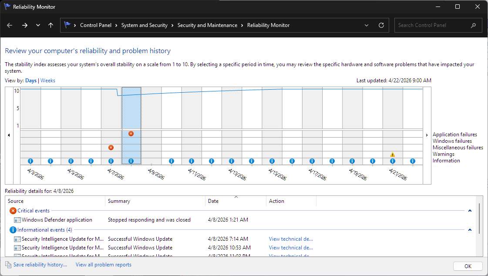Sort details by Action column header
Image resolution: width=488 pixels, height=276 pixels.
(x=291, y=201)
